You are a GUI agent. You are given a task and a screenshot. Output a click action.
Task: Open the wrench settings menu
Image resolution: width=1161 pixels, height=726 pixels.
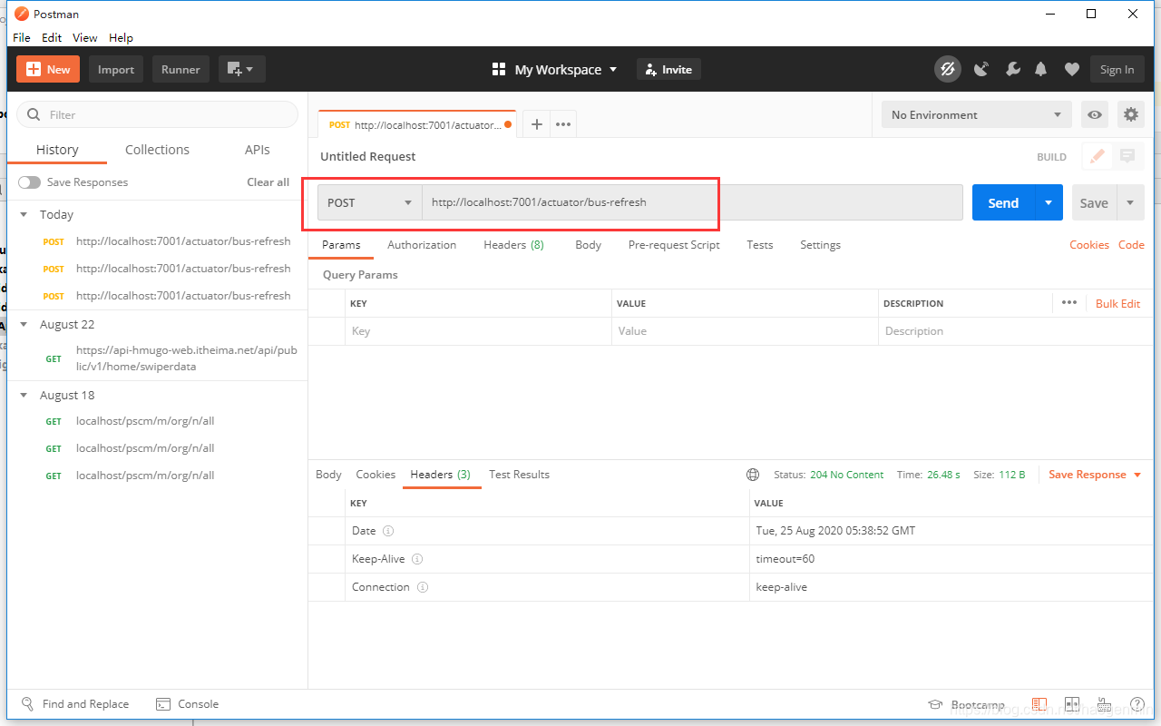click(x=1013, y=69)
